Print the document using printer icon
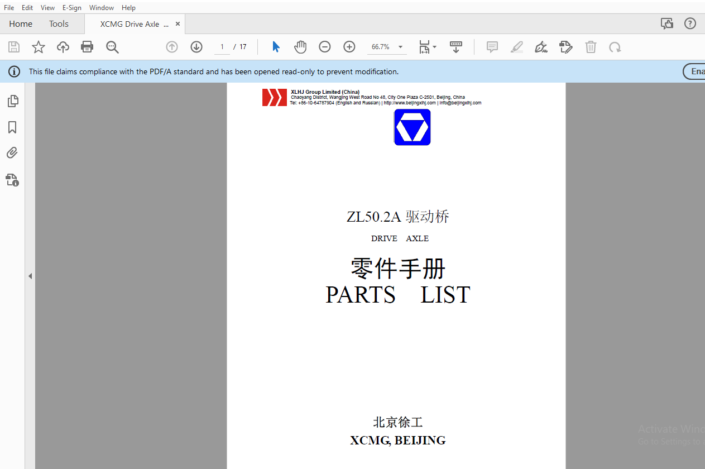Screen dimensions: 705x469 [x=87, y=47]
